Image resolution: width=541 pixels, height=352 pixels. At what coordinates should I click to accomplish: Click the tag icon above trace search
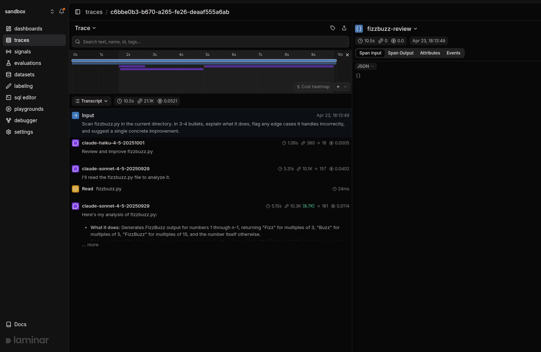pos(333,28)
